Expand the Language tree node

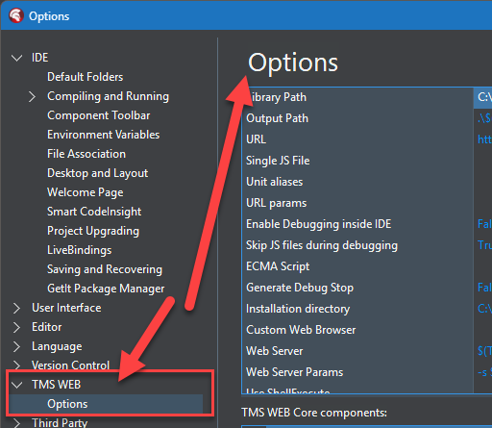[x=16, y=346]
